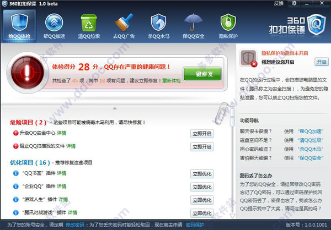This screenshot has height=230, width=331.
Task: Click scrollbar thumb in results list
Action: (x=232, y=117)
